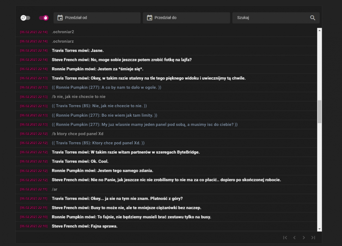
Task: Select Steve French 'Busy to może nie' line
Action: coord(166,208)
